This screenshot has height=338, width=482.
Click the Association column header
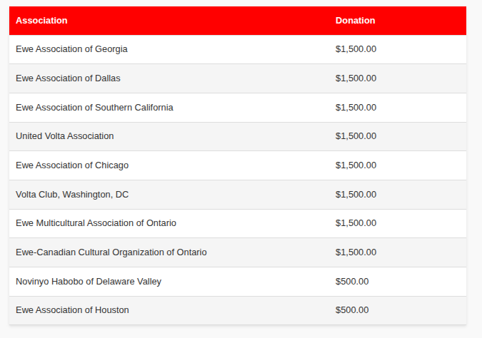click(41, 21)
